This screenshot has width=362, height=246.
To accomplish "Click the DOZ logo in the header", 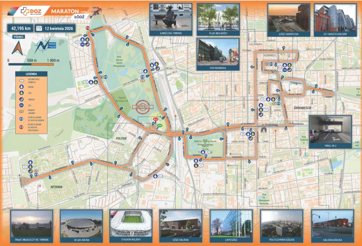I will click(31, 11).
